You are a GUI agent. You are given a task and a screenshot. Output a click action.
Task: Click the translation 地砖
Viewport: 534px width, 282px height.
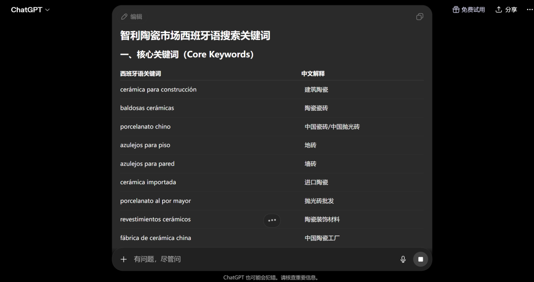(310, 145)
